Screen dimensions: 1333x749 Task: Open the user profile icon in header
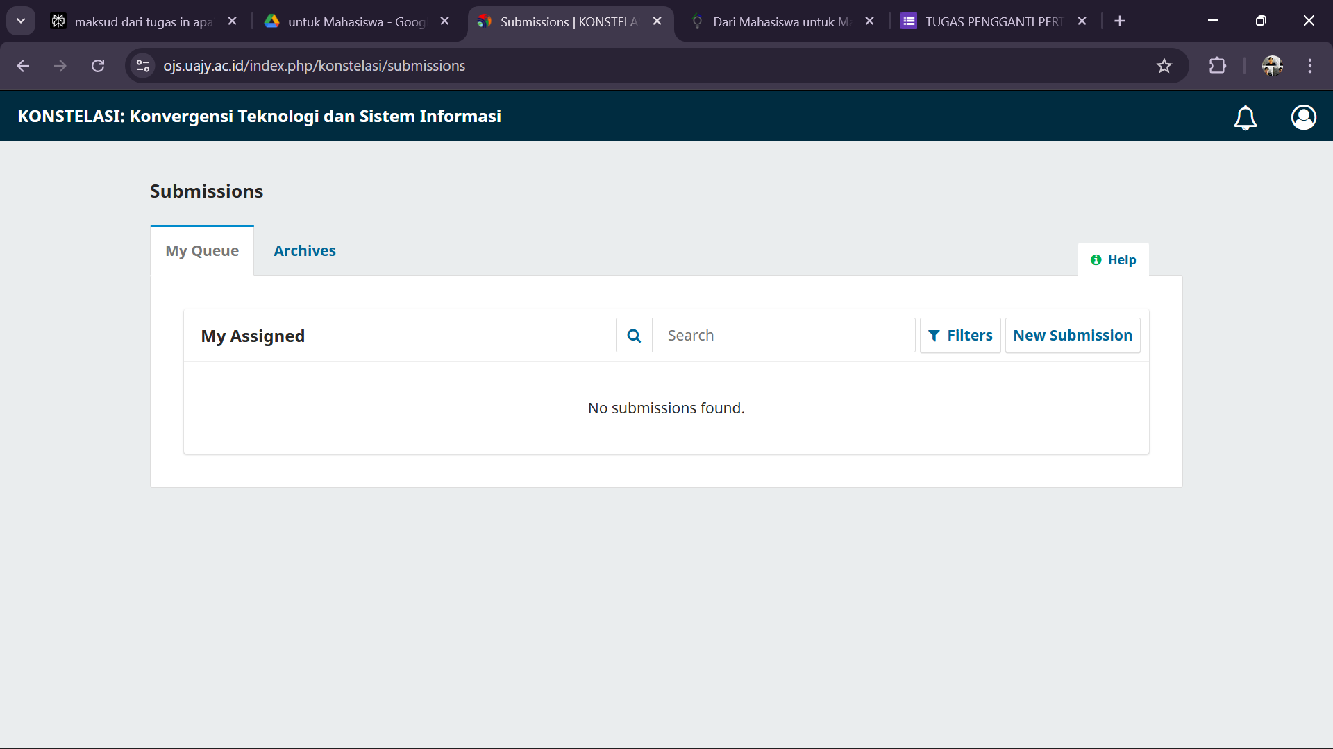point(1304,117)
